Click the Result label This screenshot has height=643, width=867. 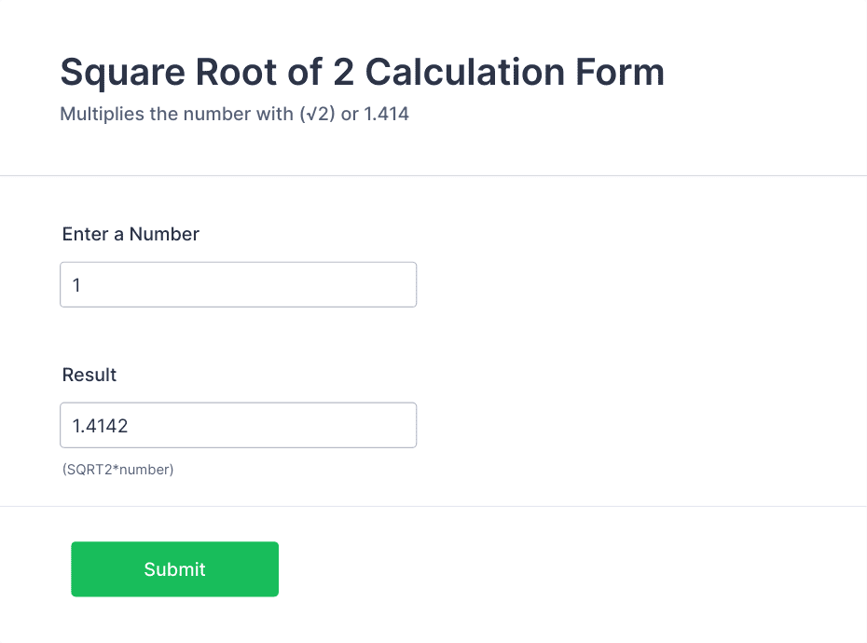(x=89, y=375)
